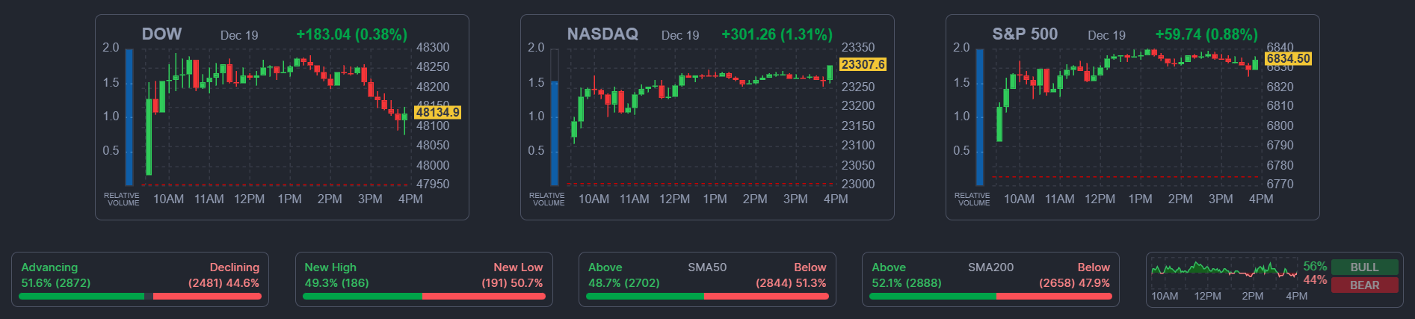The image size is (1415, 319).
Task: Click the SMA200 label
Action: coord(990,267)
